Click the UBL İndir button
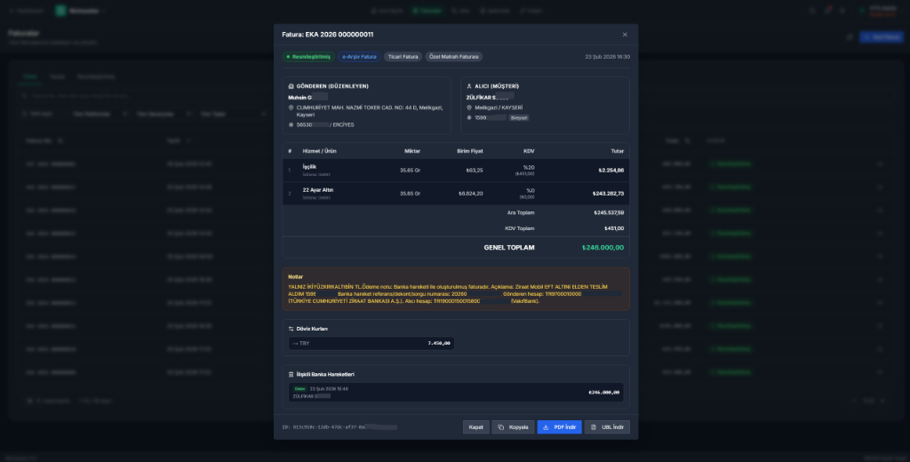 point(608,427)
